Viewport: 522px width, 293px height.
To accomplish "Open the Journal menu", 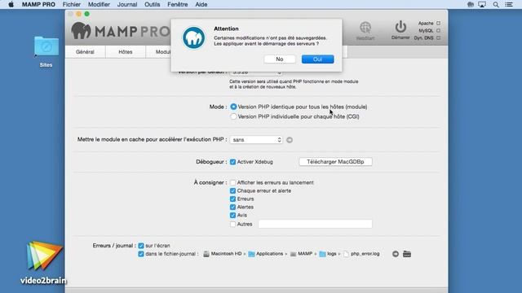I will pyautogui.click(x=127, y=4).
